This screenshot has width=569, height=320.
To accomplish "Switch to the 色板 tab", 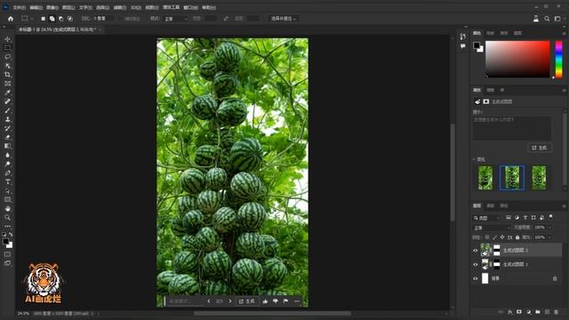I will [490, 33].
